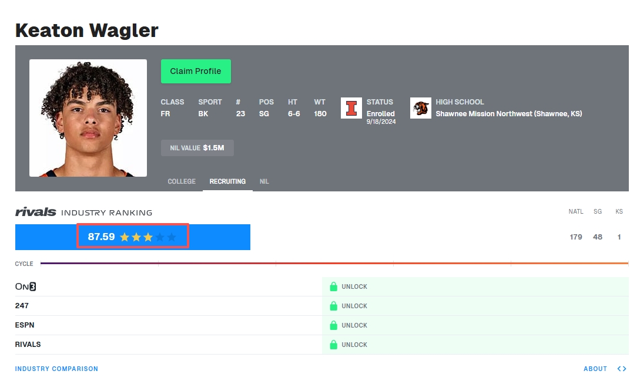Viewport: 640px width, 381px height.
Task: Select the Recruiting tab
Action: [227, 181]
